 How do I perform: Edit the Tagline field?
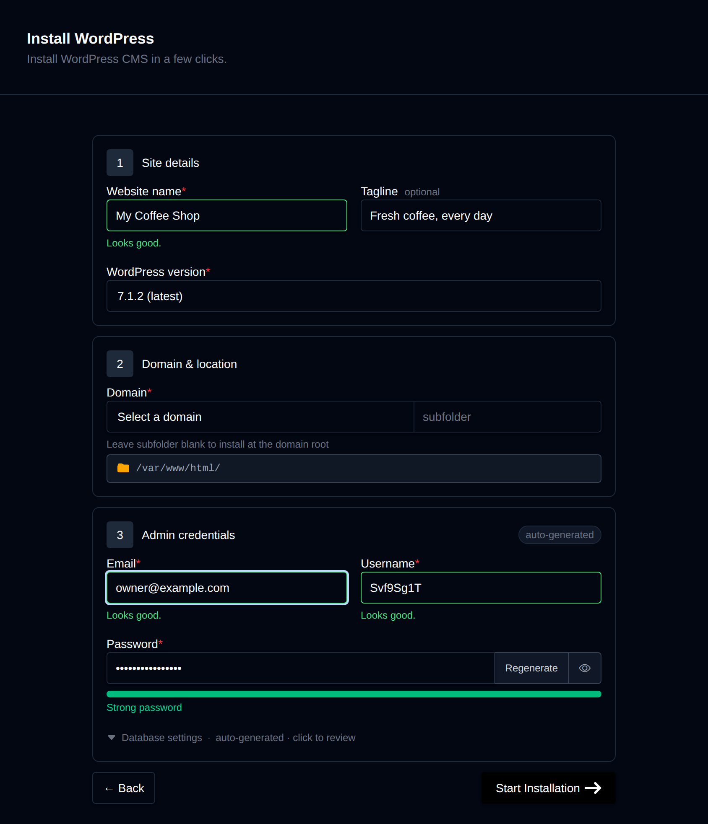click(x=481, y=215)
